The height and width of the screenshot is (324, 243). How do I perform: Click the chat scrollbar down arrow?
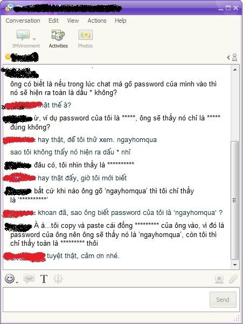[x=235, y=265]
